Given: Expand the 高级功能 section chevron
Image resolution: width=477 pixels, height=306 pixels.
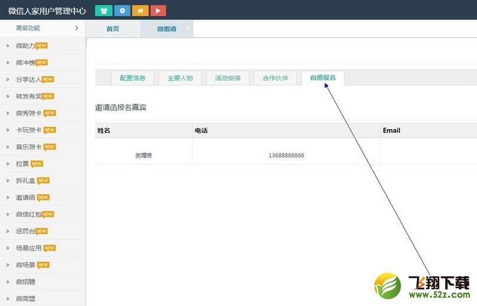Looking at the screenshot, I should [76, 28].
